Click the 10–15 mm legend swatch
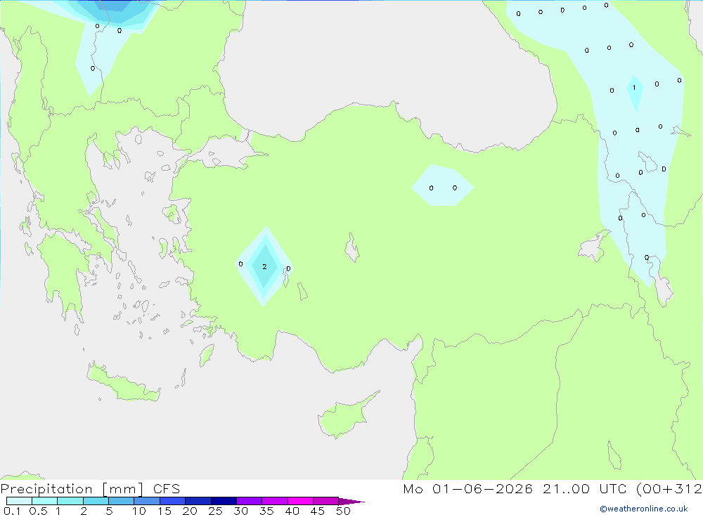This screenshot has height=515, width=703. pyautogui.click(x=147, y=501)
